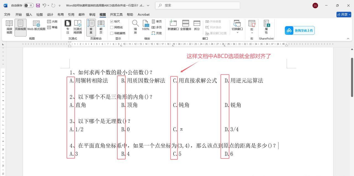Screen dimensions: 354x176
Task: Open the File tab (文件)
Action: (7, 15)
